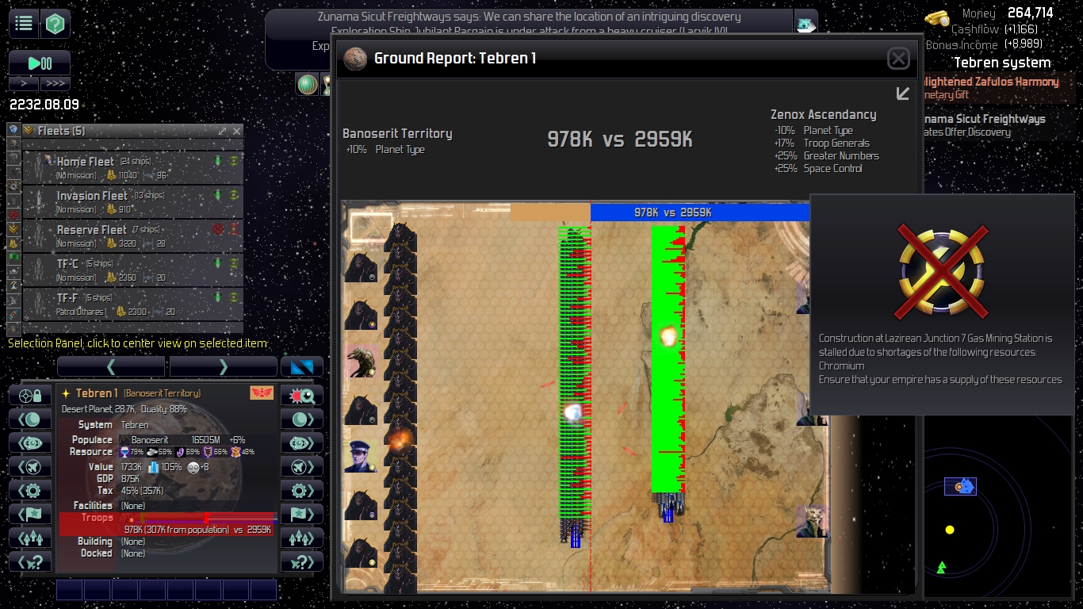Click the Cashflow (+1,166) value
The image size is (1083, 609).
1023,29
